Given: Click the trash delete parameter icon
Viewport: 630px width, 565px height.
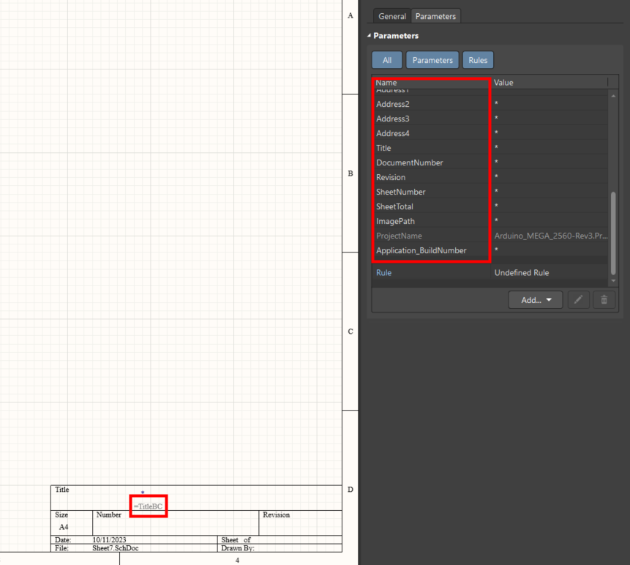Looking at the screenshot, I should [x=604, y=300].
